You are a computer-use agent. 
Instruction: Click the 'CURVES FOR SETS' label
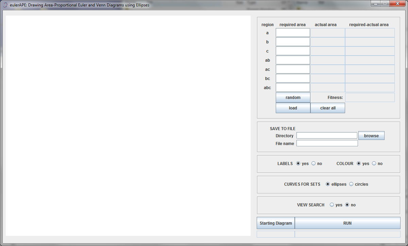coord(302,184)
